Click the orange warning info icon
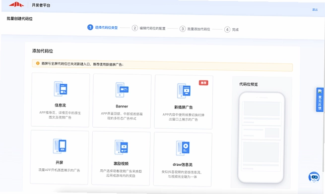The height and width of the screenshot is (194, 325). click(38, 63)
